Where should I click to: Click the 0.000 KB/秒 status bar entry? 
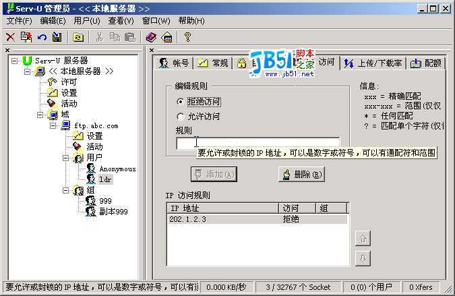(226, 287)
